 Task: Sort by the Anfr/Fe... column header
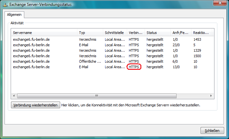(x=181, y=33)
